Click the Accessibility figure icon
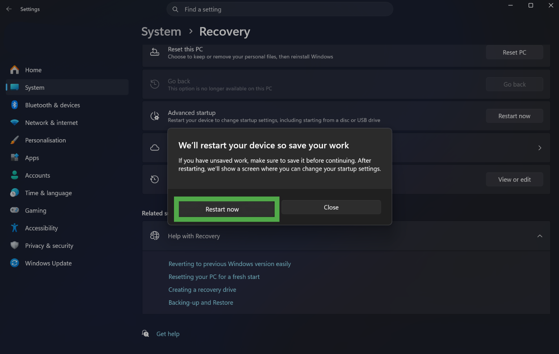The height and width of the screenshot is (354, 559). (15, 228)
